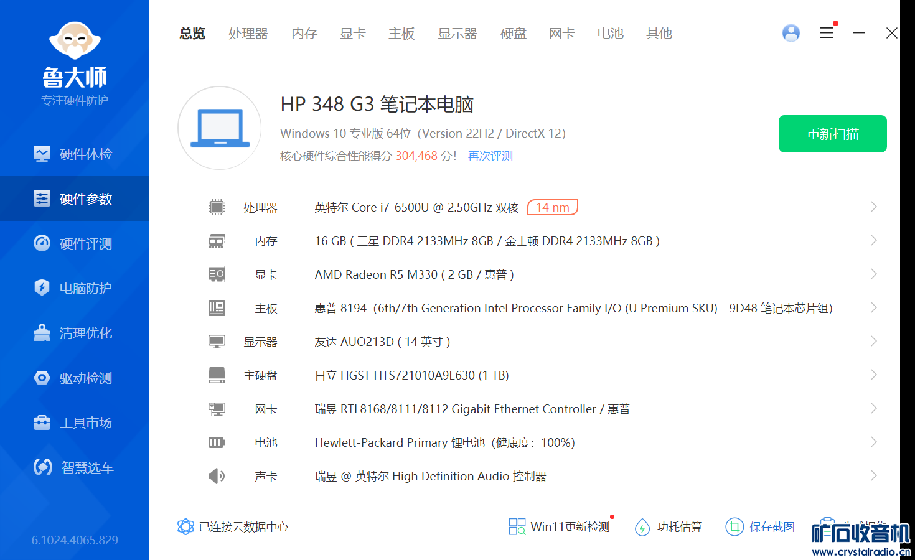Expand the 网卡 row chevron

click(874, 408)
